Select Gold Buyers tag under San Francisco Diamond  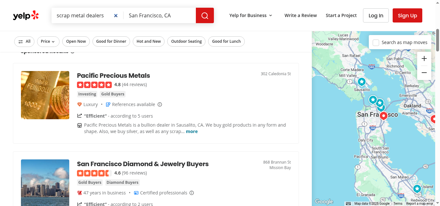90,183
